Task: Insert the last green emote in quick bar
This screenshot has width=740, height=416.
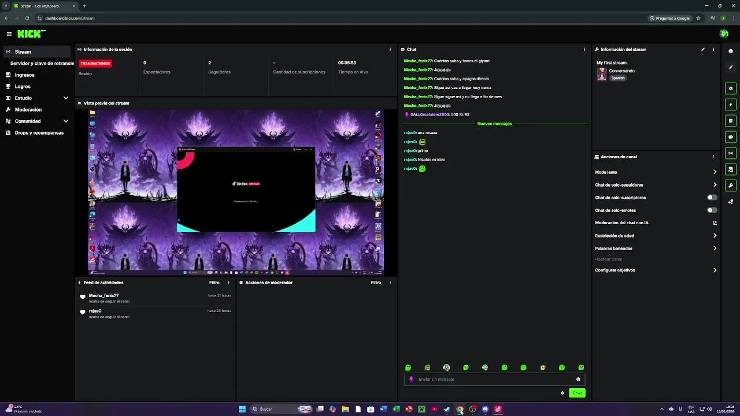Action: tap(581, 367)
